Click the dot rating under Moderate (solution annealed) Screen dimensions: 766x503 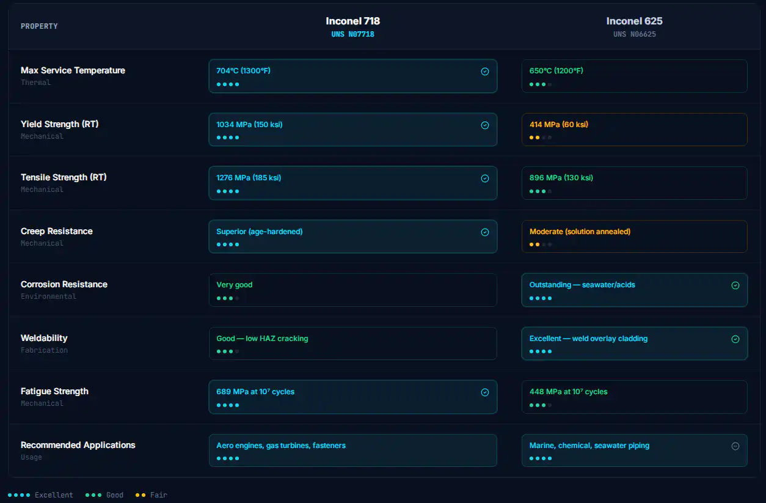pyautogui.click(x=541, y=244)
